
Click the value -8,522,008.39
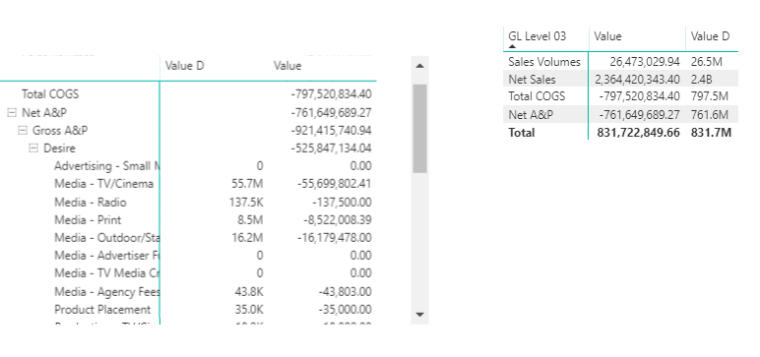point(338,220)
